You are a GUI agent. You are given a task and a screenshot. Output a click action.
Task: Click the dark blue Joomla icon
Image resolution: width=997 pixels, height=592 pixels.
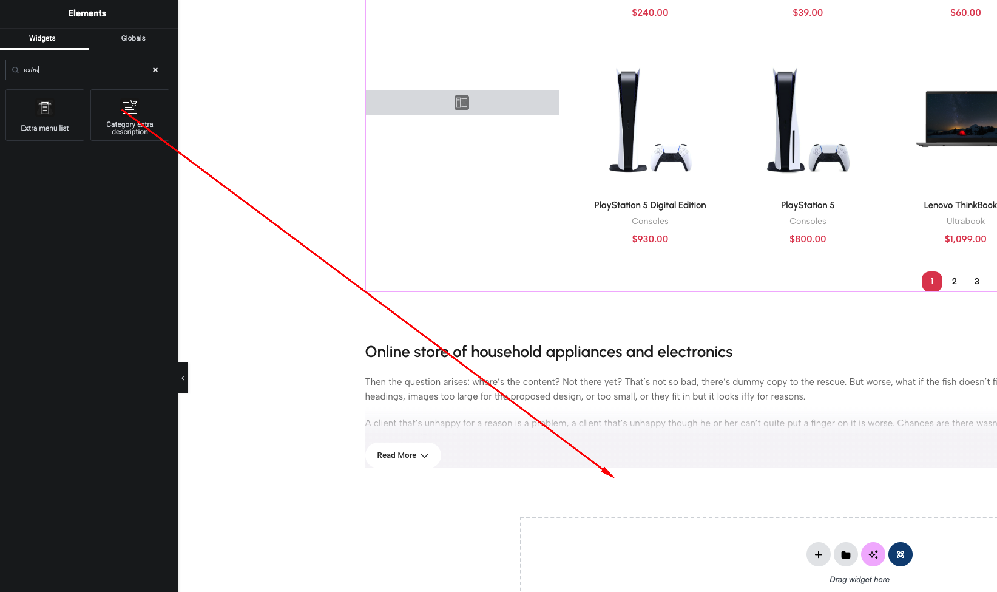[x=901, y=554]
